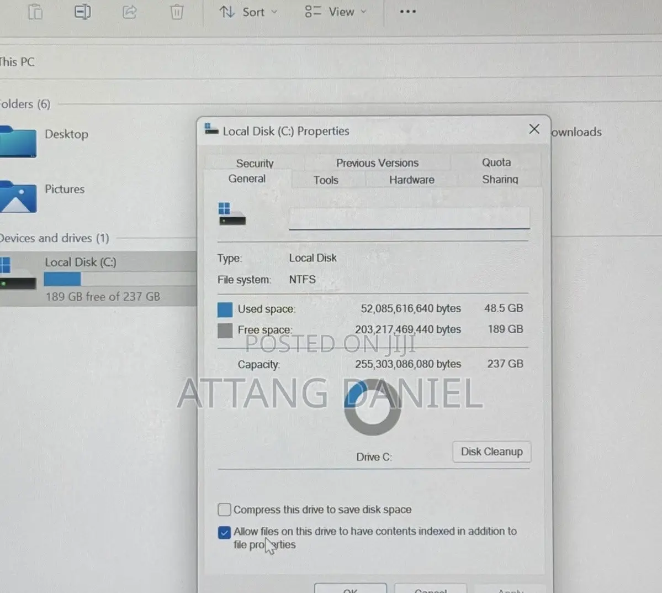Switch to the Quota tab
Image resolution: width=662 pixels, height=593 pixels.
[x=496, y=162]
